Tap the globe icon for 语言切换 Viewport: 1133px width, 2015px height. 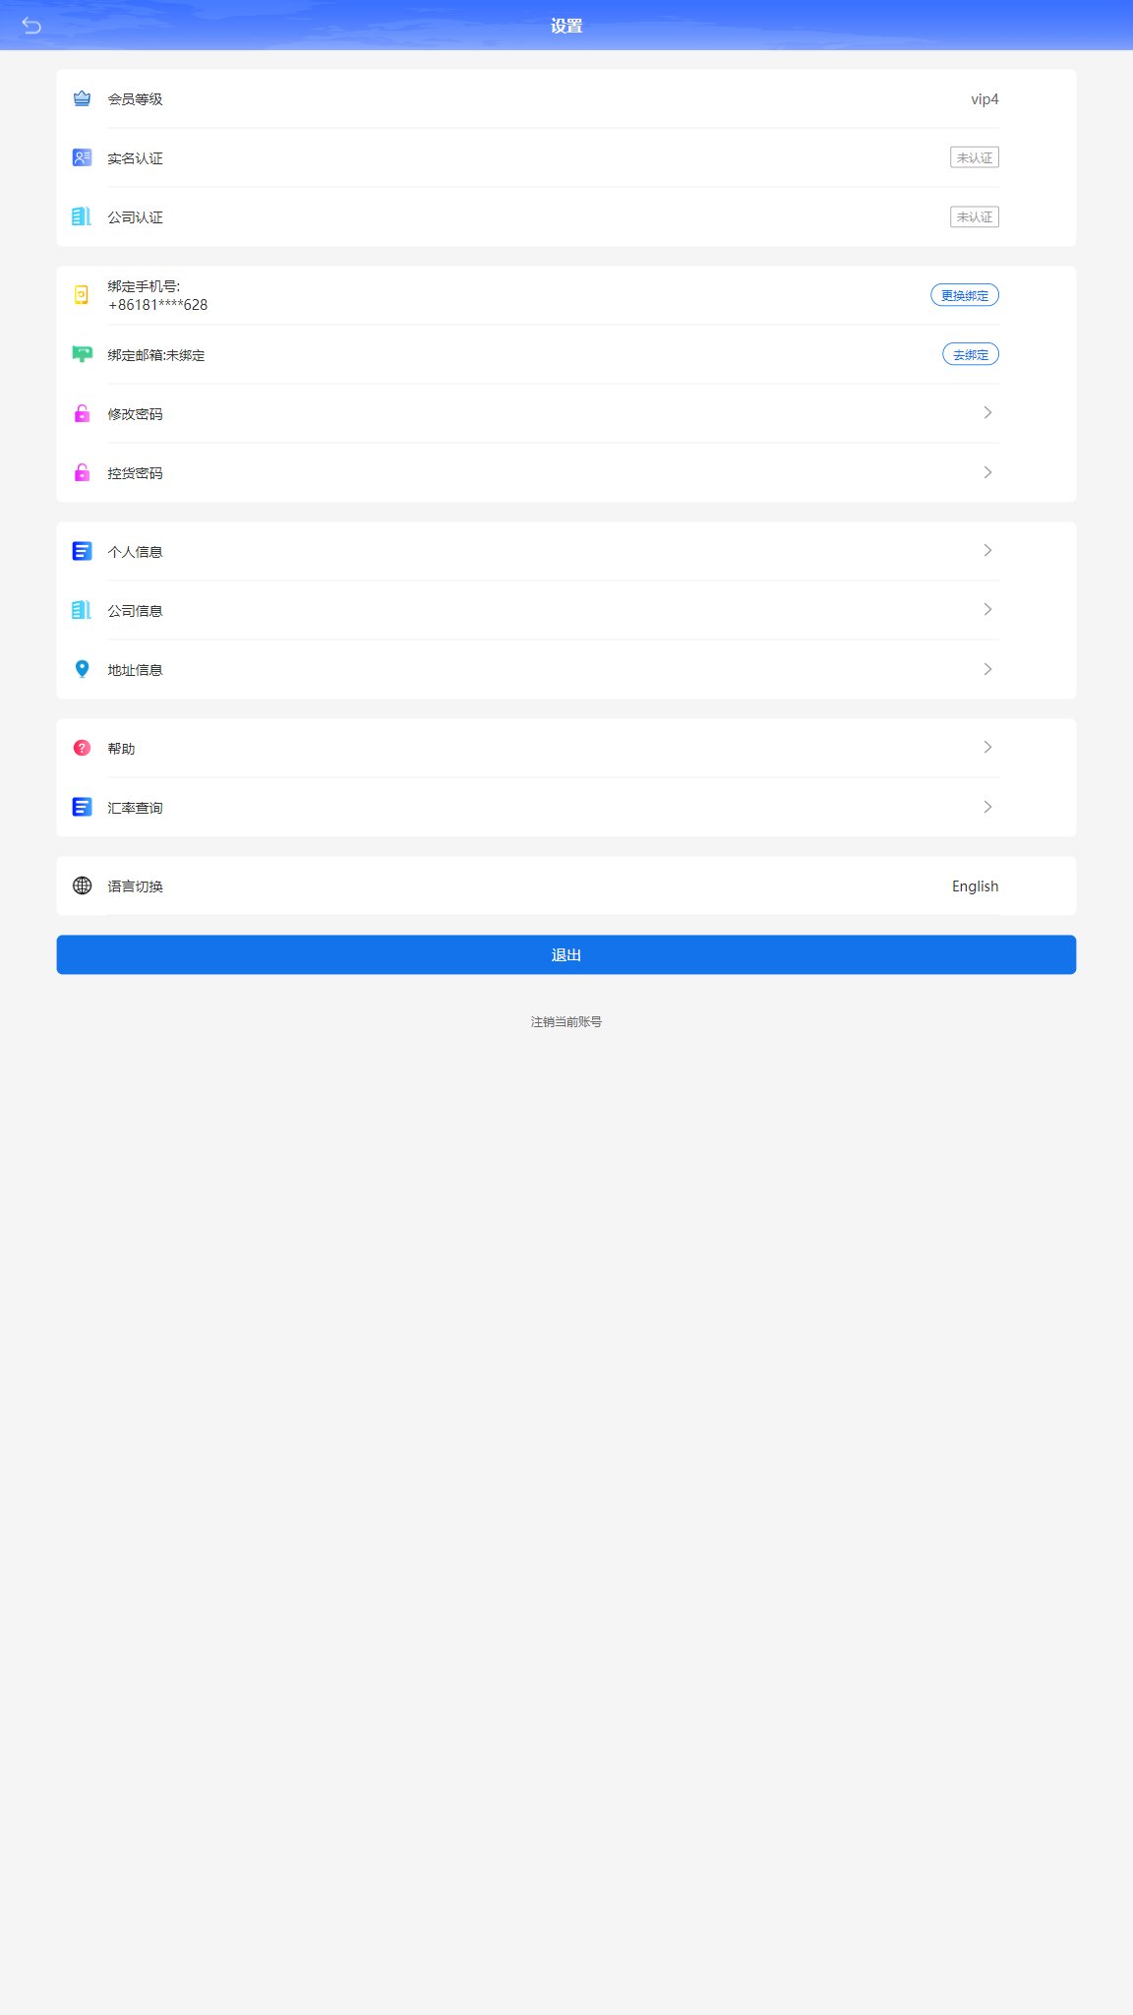83,885
